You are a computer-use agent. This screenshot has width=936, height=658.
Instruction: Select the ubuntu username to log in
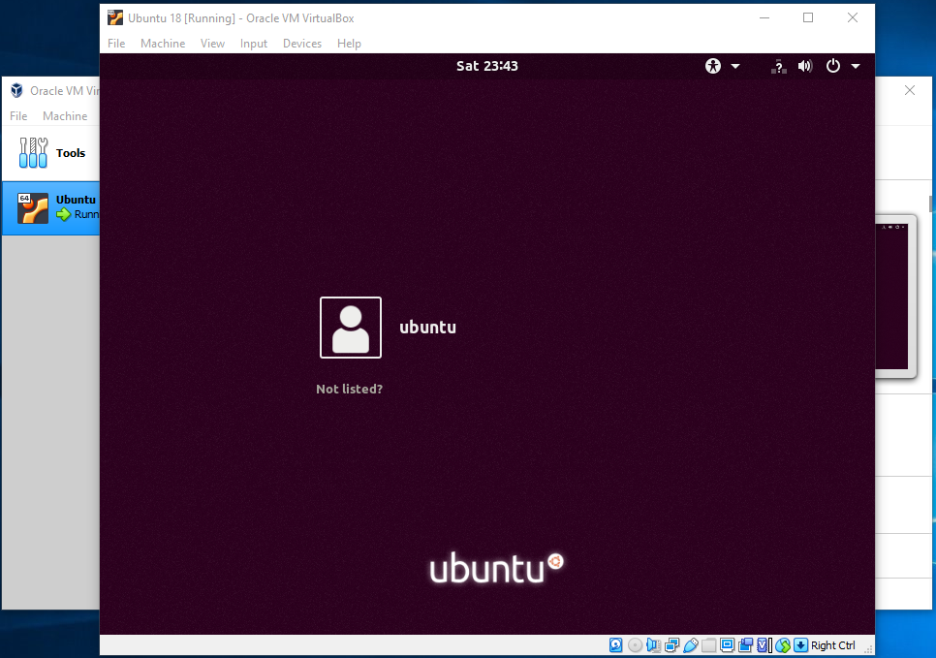pos(427,328)
